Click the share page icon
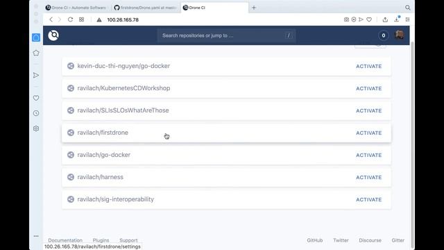 (x=385, y=19)
